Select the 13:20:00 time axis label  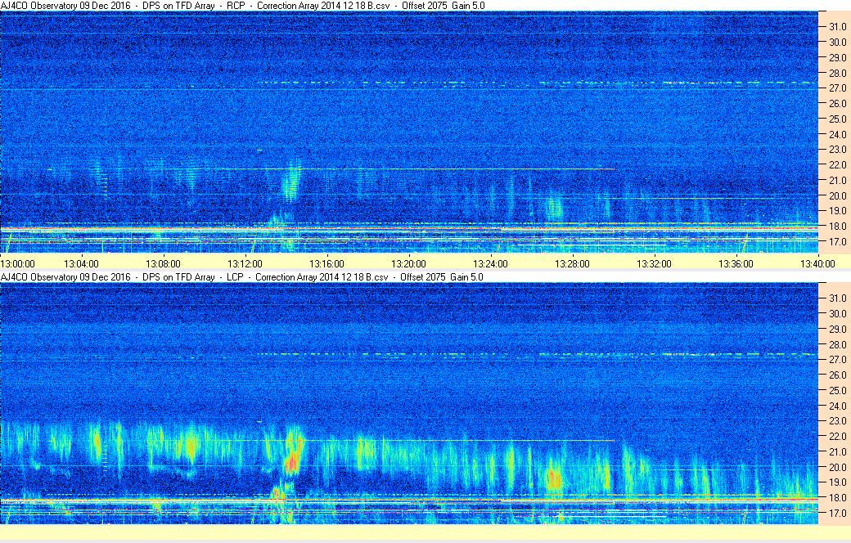408,264
